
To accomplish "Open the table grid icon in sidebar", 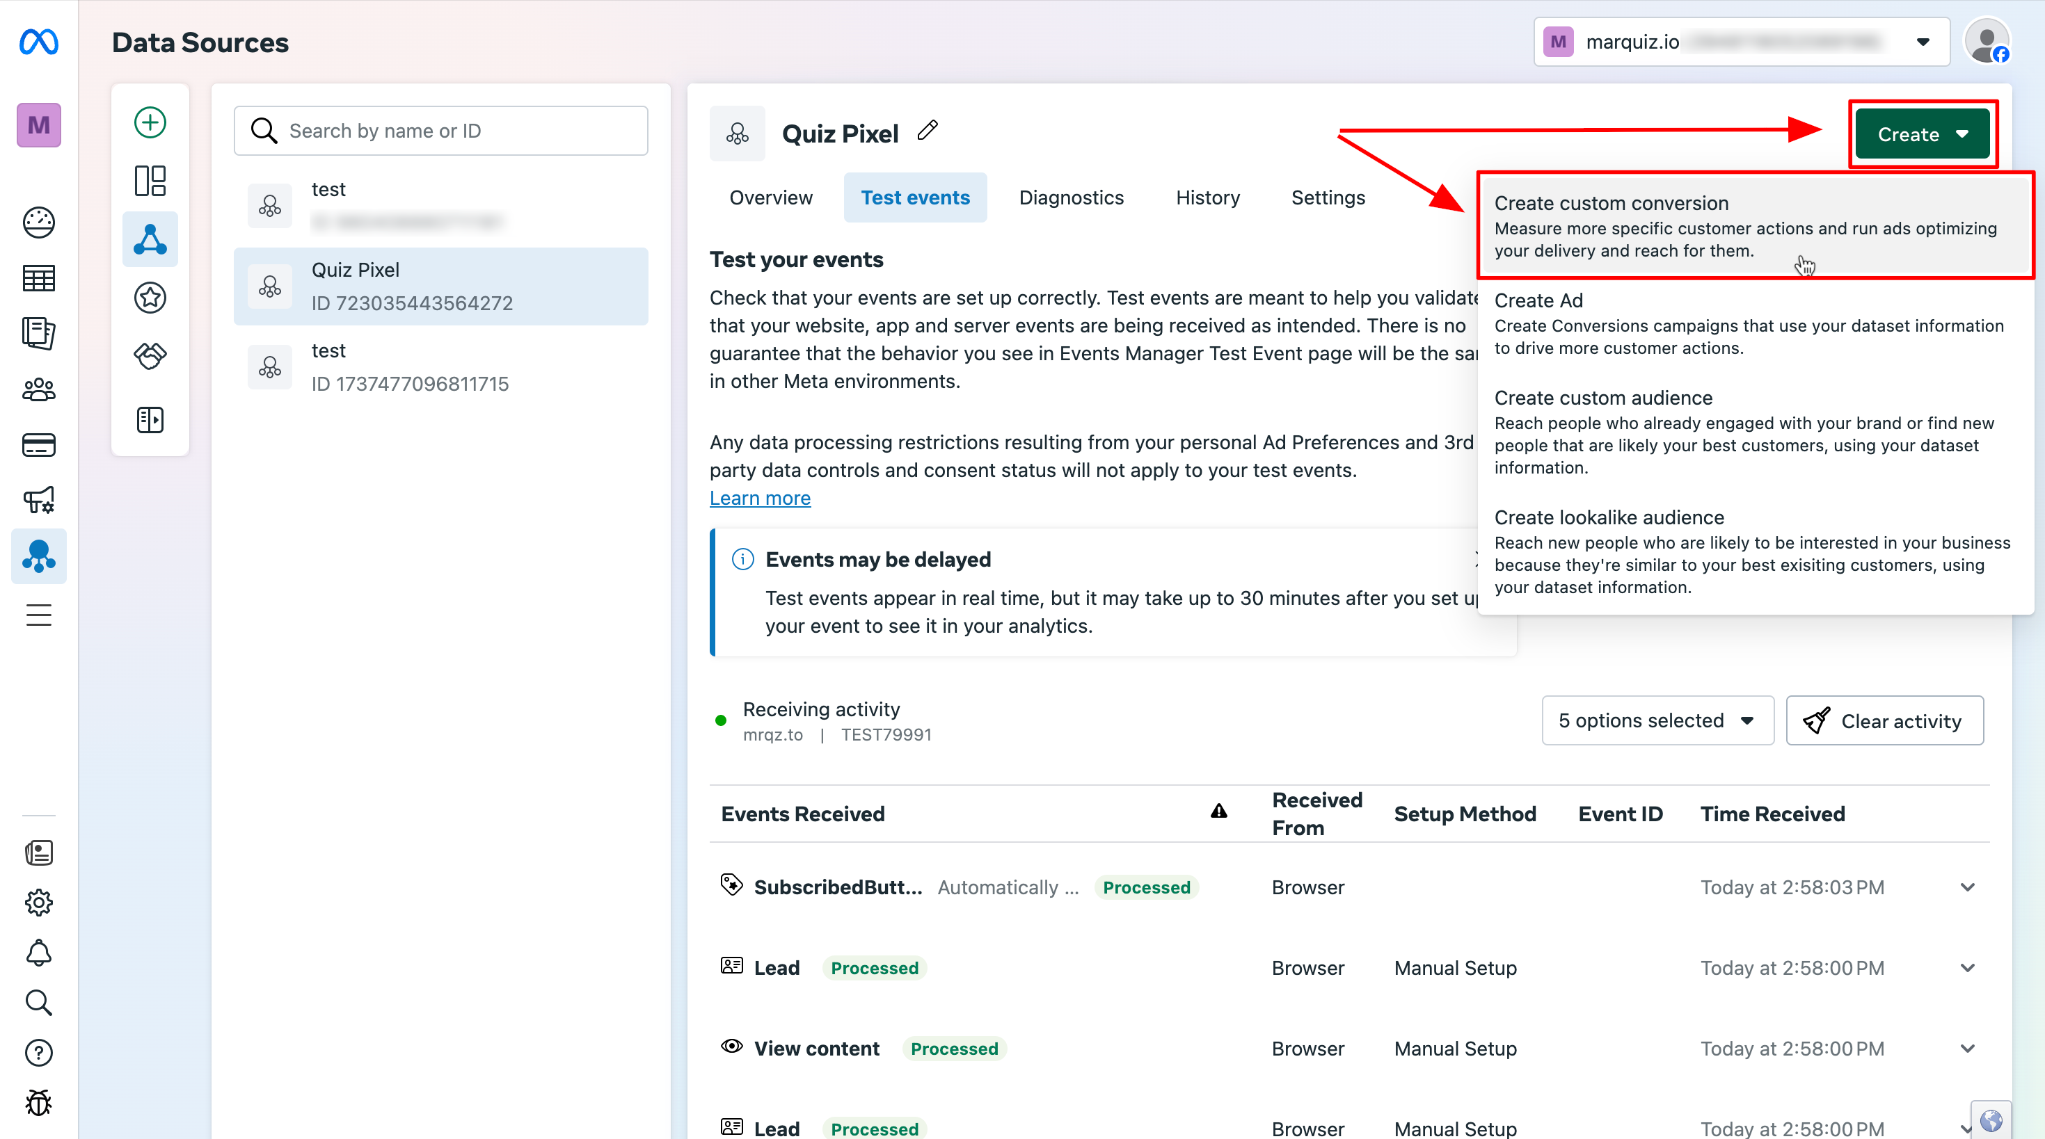I will (x=38, y=277).
